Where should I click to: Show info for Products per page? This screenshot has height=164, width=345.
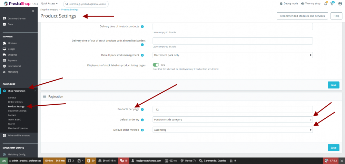pos(142,109)
